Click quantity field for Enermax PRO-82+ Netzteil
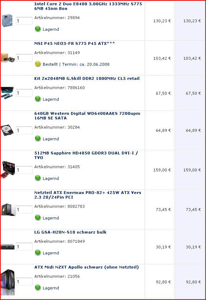Viewport: 206px width, 300px height. coord(24,210)
